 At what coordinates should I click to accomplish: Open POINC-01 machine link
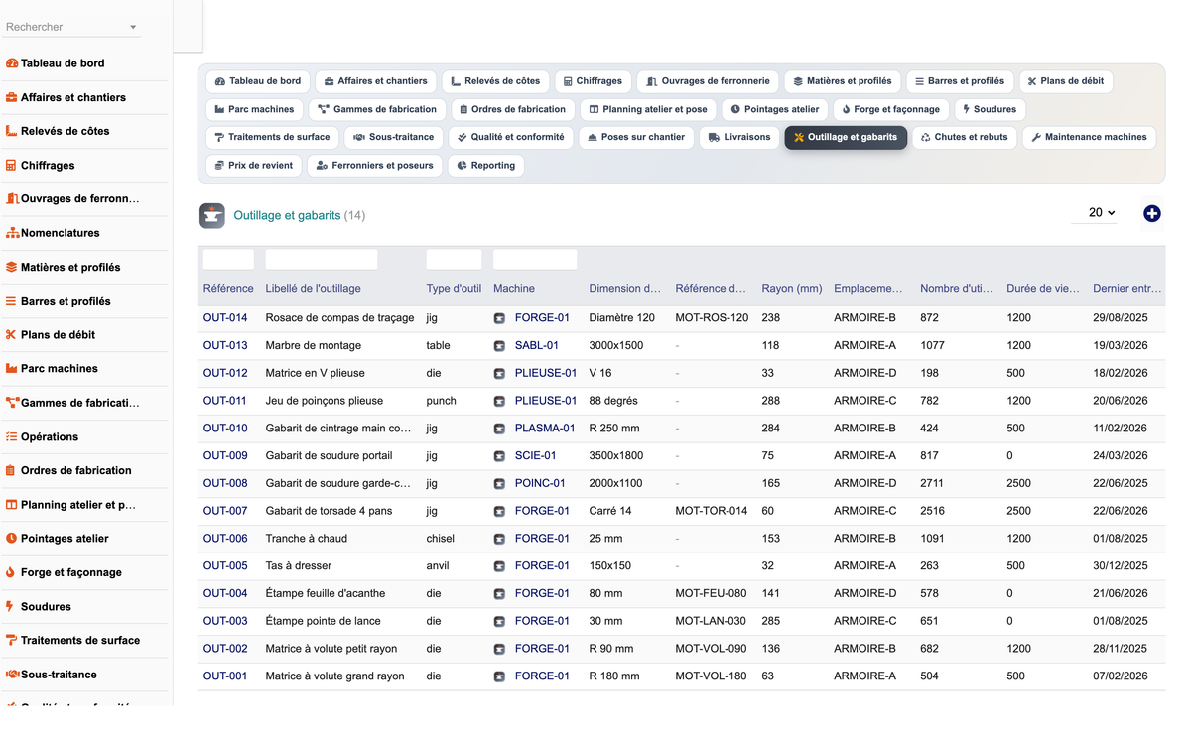(540, 484)
